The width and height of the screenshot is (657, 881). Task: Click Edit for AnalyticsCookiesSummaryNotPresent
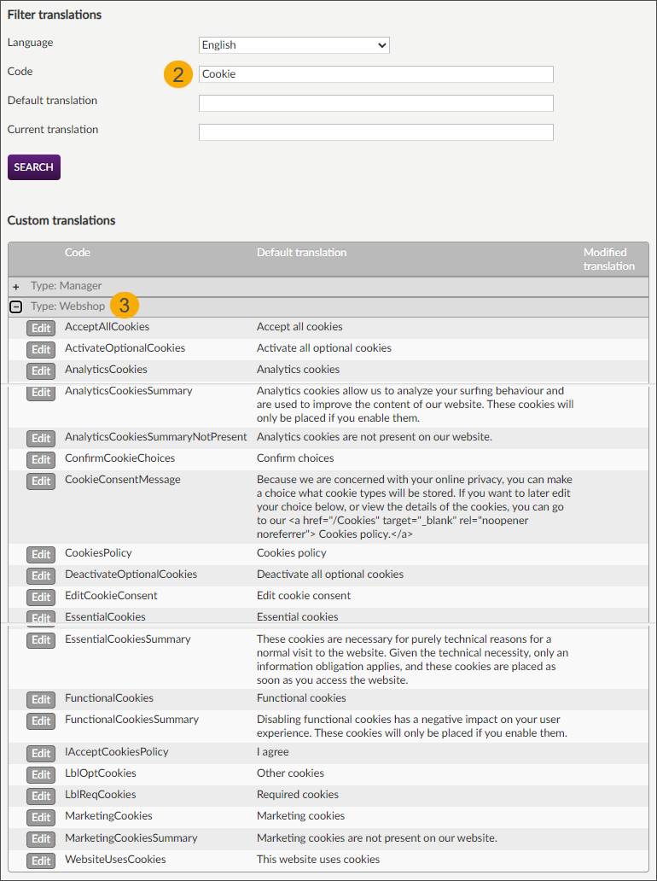(41, 438)
